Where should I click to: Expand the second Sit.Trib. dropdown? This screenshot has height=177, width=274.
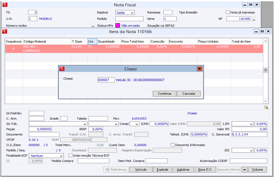103,124
